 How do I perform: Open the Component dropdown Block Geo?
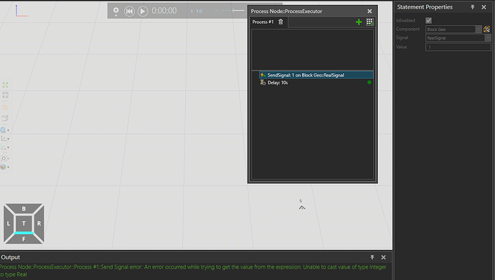(x=453, y=29)
